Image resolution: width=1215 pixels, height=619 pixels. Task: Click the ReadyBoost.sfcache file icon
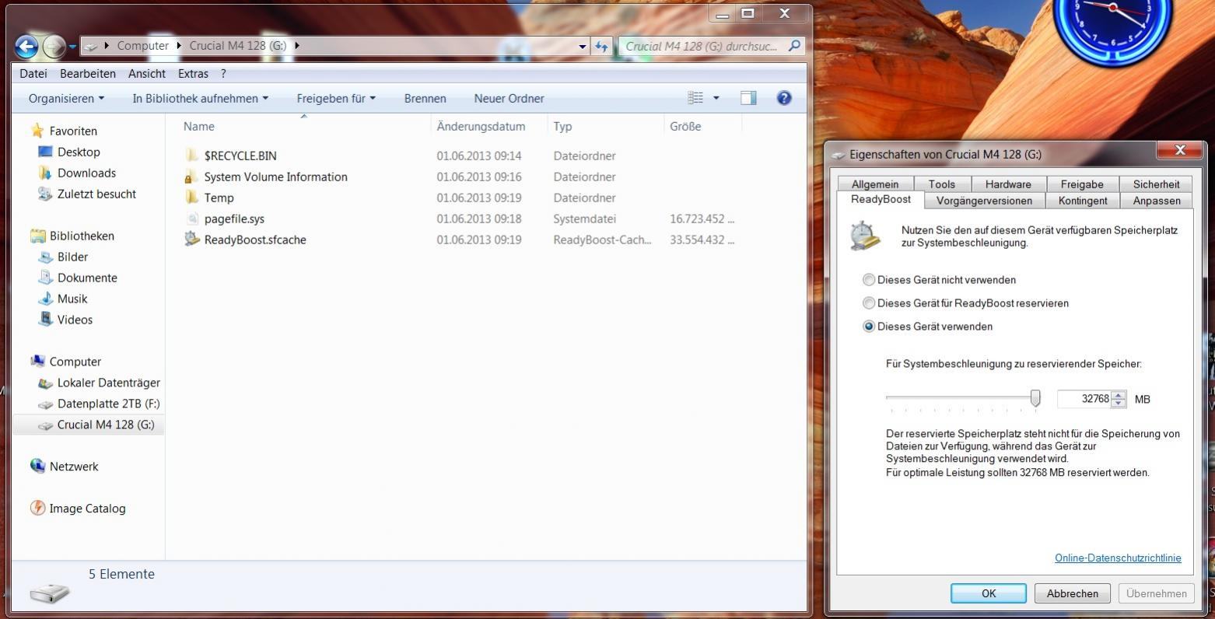(x=191, y=240)
